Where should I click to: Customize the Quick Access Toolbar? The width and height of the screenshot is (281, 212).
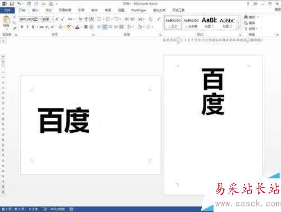pos(57,3)
